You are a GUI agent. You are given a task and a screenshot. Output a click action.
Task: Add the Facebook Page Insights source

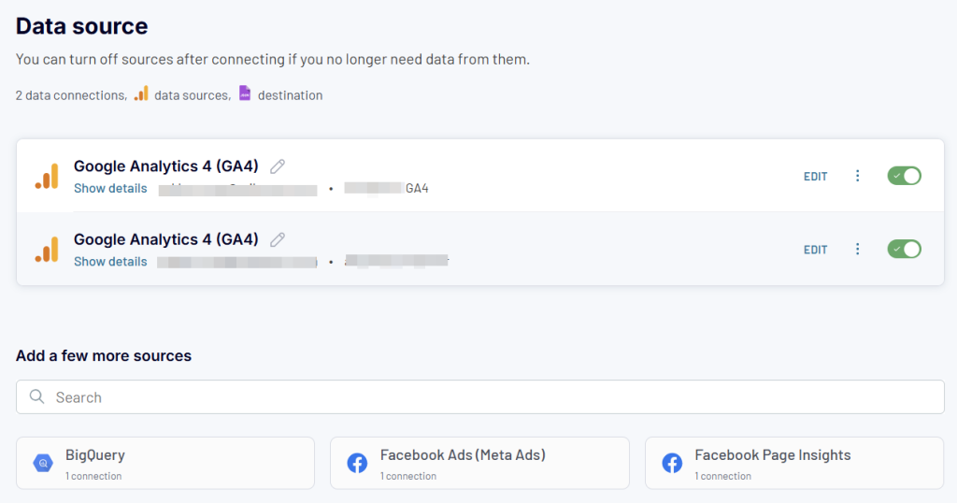tap(794, 463)
